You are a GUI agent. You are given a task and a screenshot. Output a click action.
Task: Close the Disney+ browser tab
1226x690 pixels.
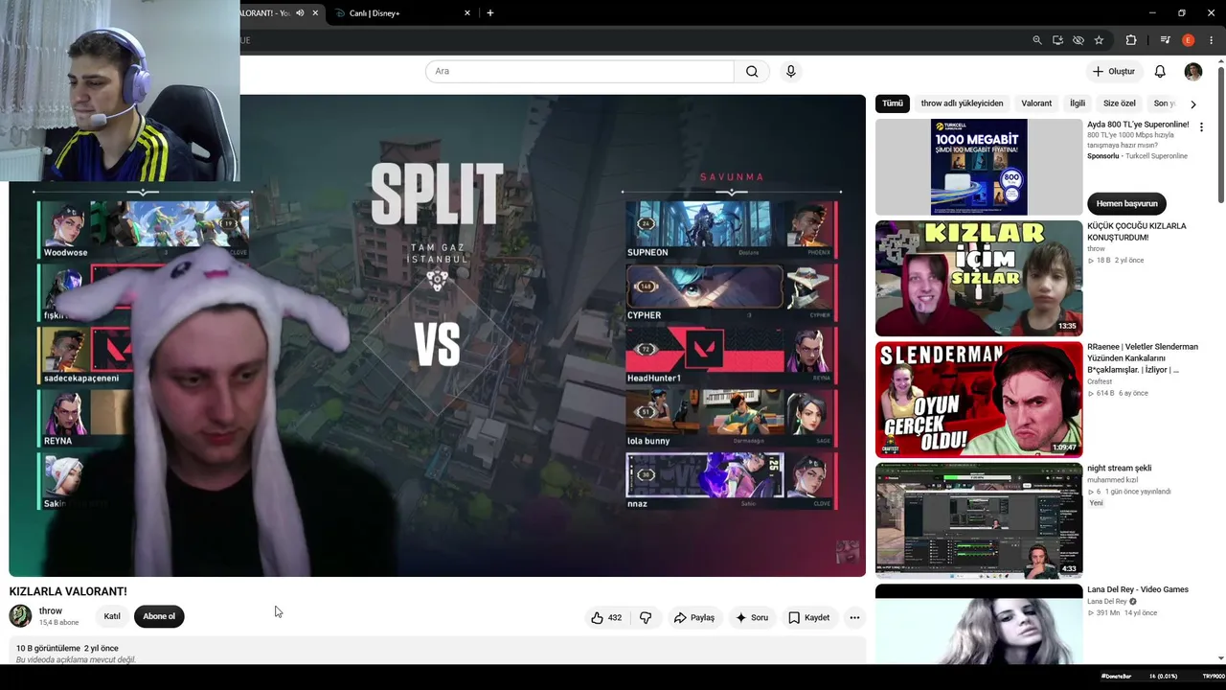(x=467, y=13)
